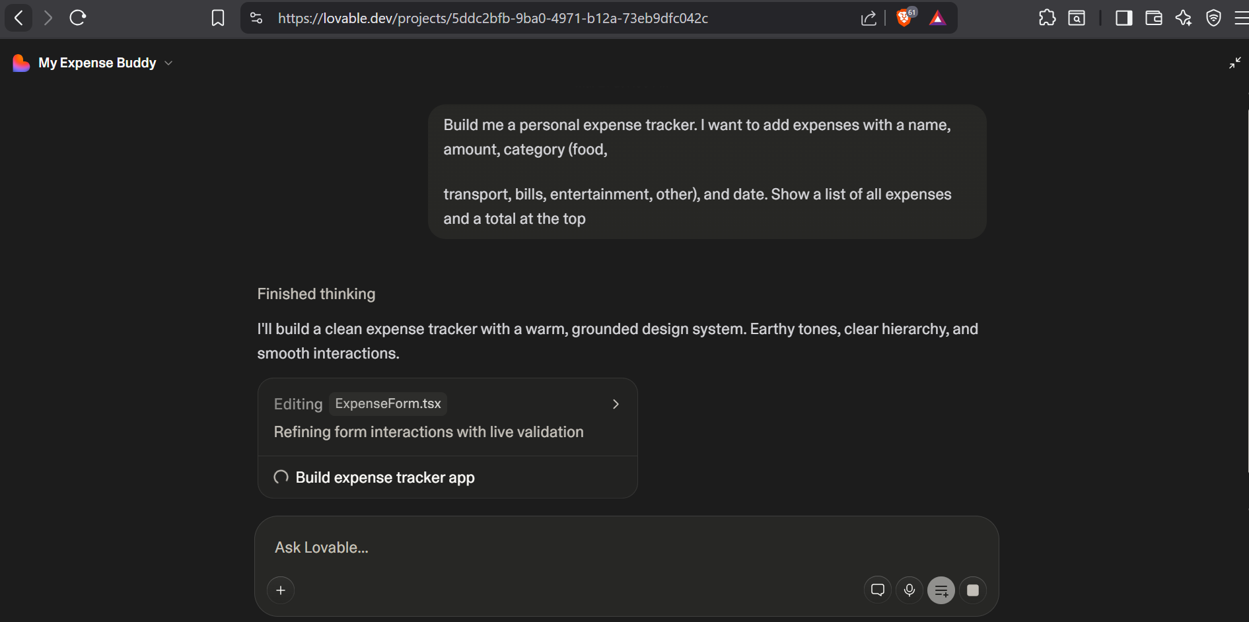This screenshot has width=1249, height=622.
Task: Click the share page button
Action: 868,18
